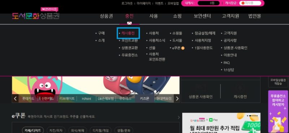Select 캐시충전 in the 충전 submenu

click(128, 33)
